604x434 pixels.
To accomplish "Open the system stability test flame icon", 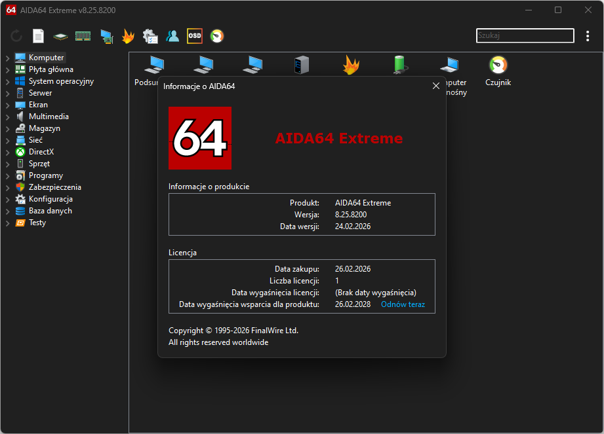I will 128,36.
